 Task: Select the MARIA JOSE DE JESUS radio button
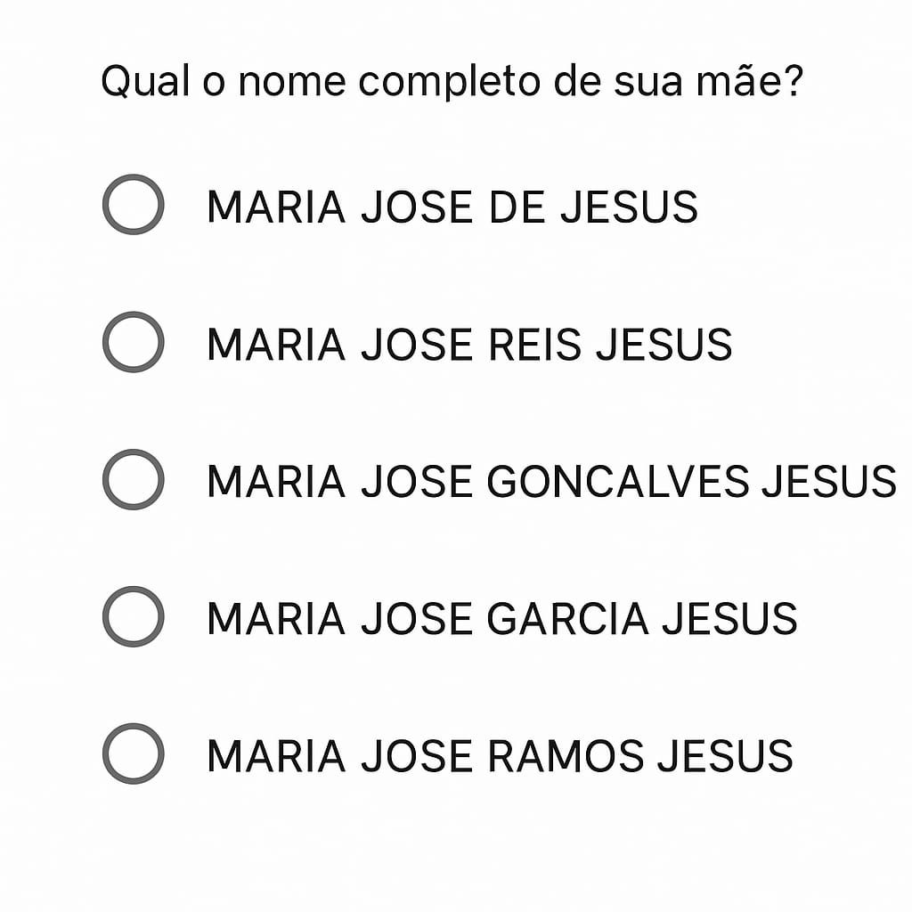click(133, 204)
